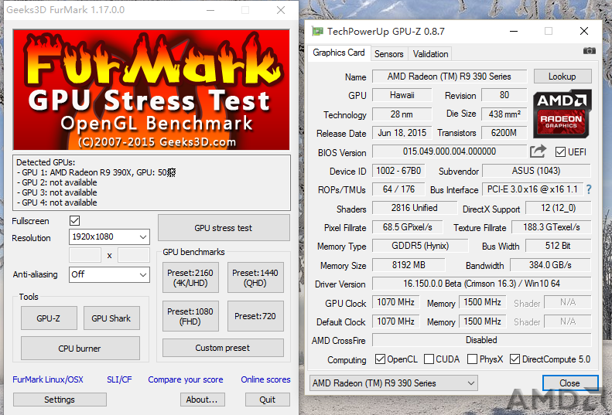Run the Preset:1080 (FHD) benchmark
612x415 pixels.
pos(190,316)
